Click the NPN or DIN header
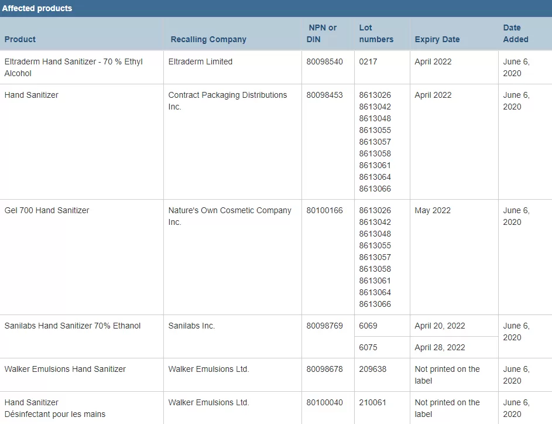Viewport: 552px width, 424px height. pyautogui.click(x=321, y=33)
